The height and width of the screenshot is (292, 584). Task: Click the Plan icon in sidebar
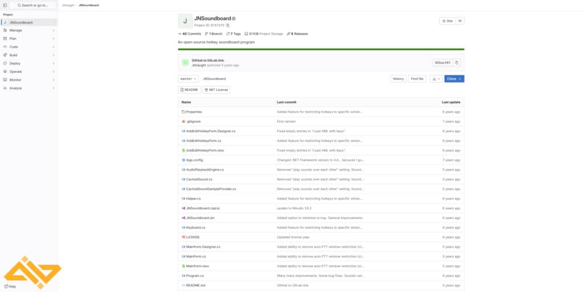tap(5, 39)
